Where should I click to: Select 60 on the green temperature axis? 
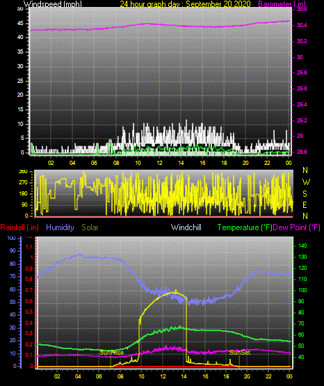click(301, 335)
